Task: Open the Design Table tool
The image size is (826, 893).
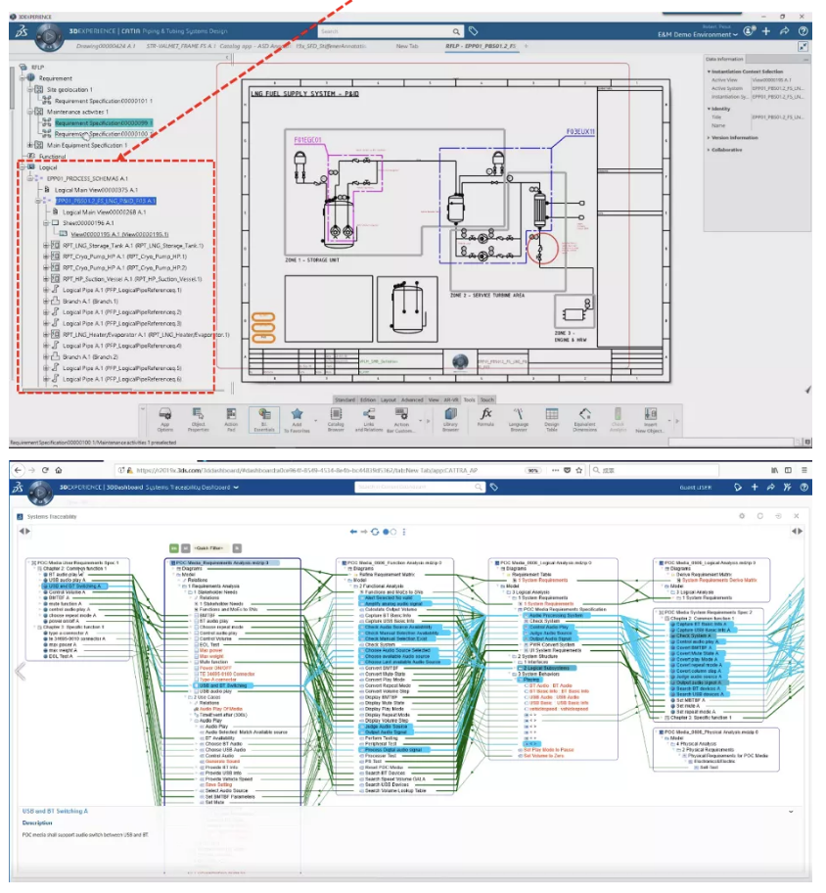Action: 552,420
